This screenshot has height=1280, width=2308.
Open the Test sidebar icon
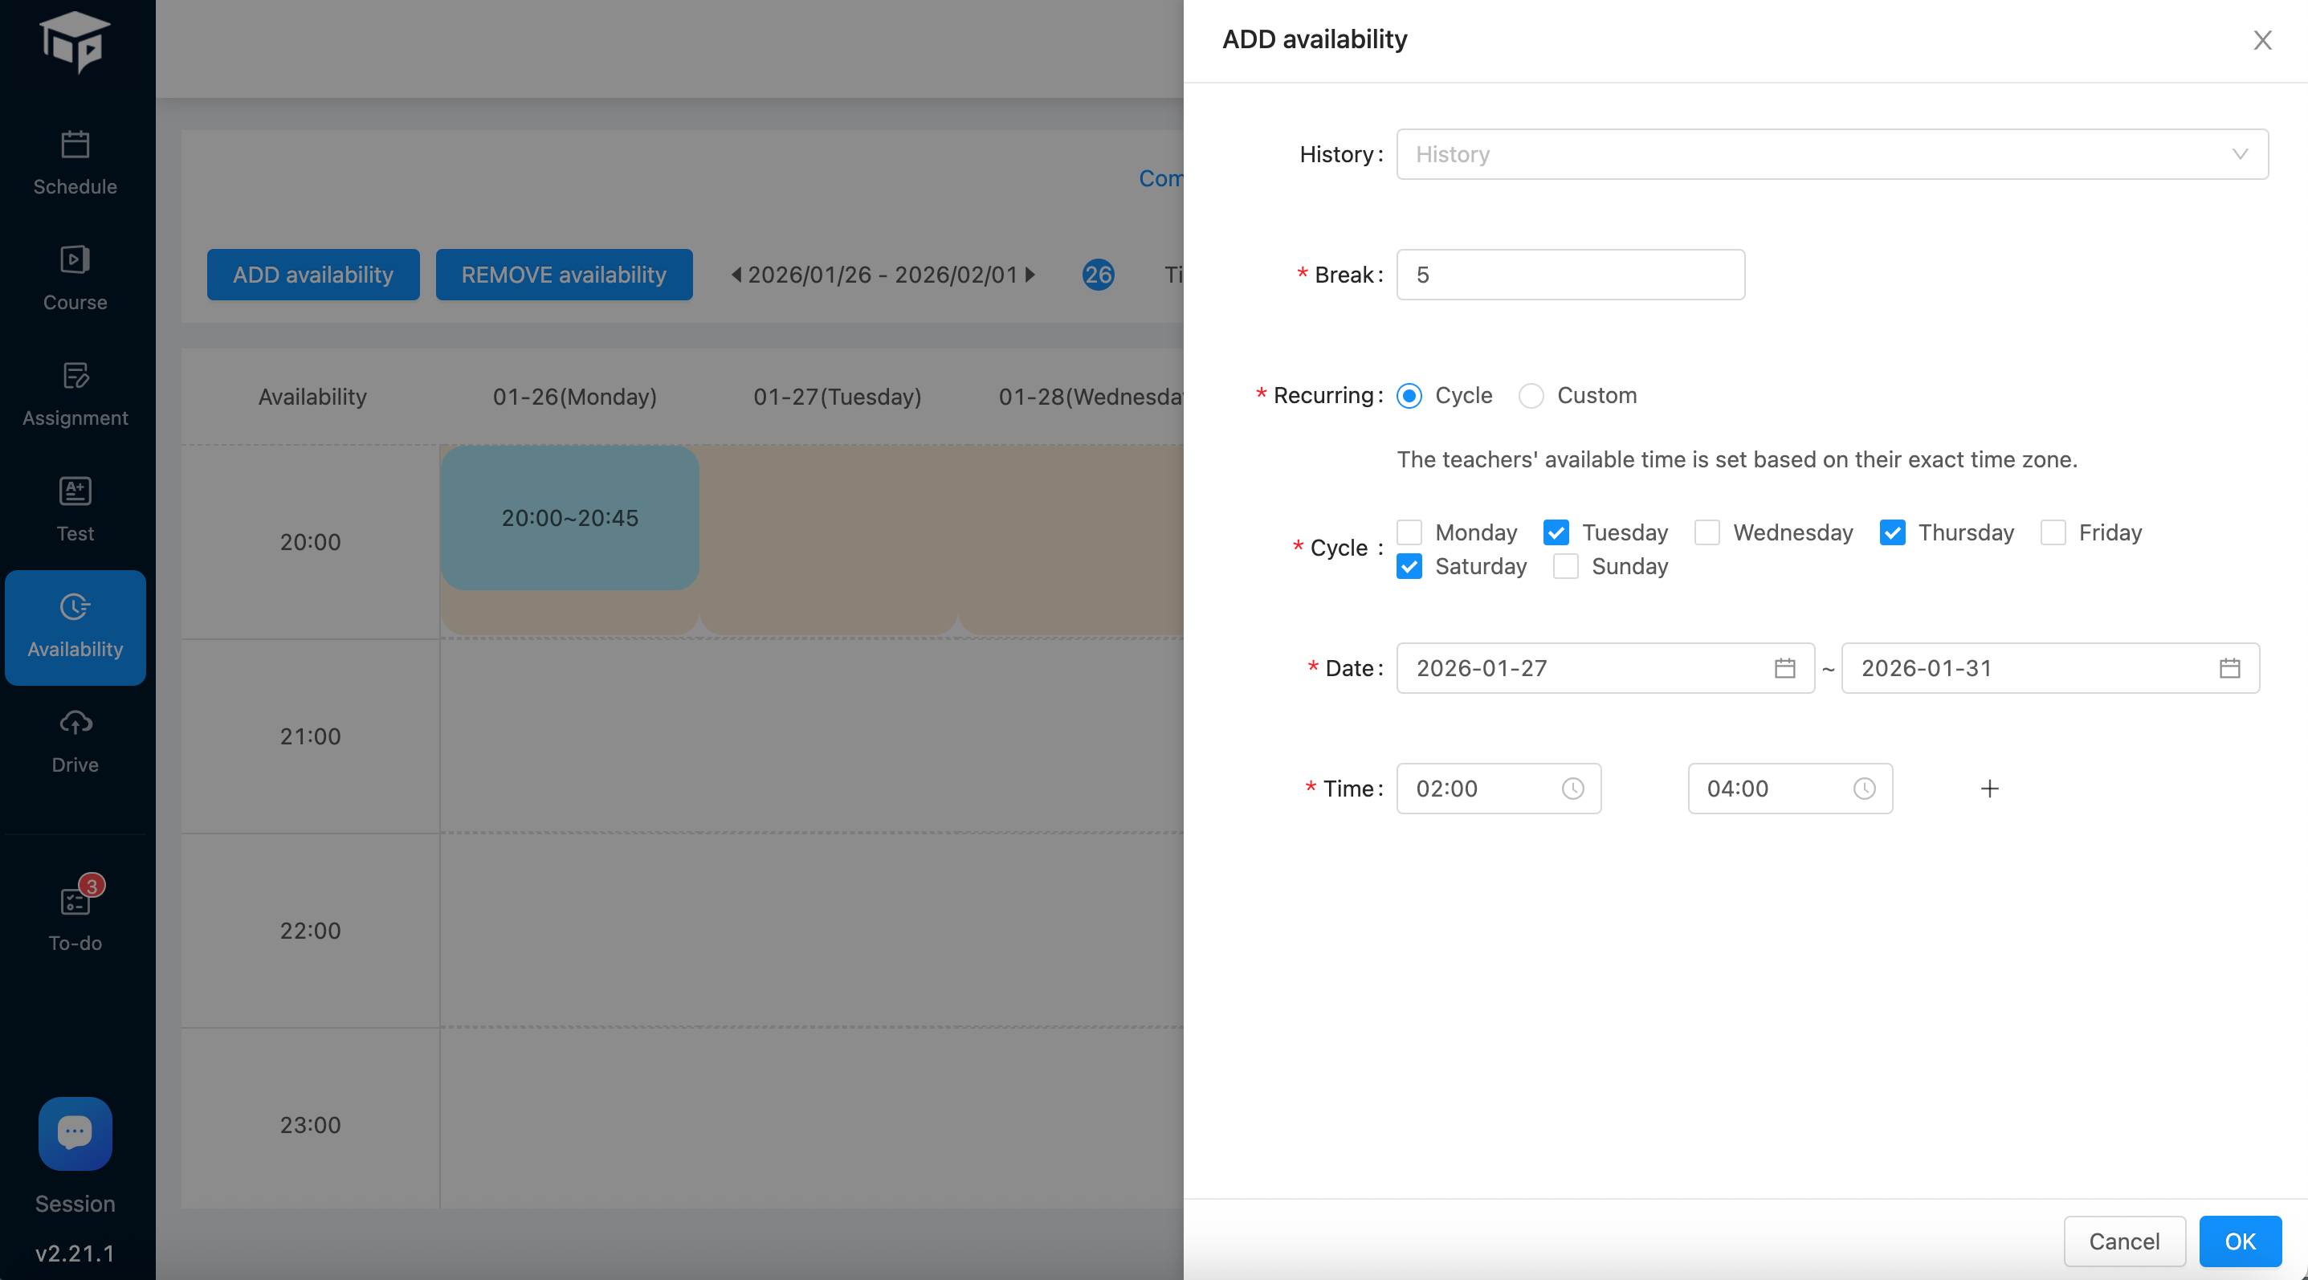tap(75, 491)
